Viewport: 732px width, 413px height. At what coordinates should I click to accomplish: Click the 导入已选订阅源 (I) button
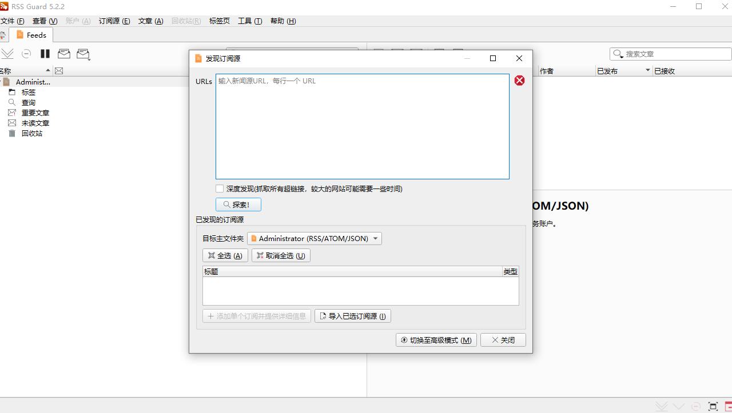coord(353,316)
